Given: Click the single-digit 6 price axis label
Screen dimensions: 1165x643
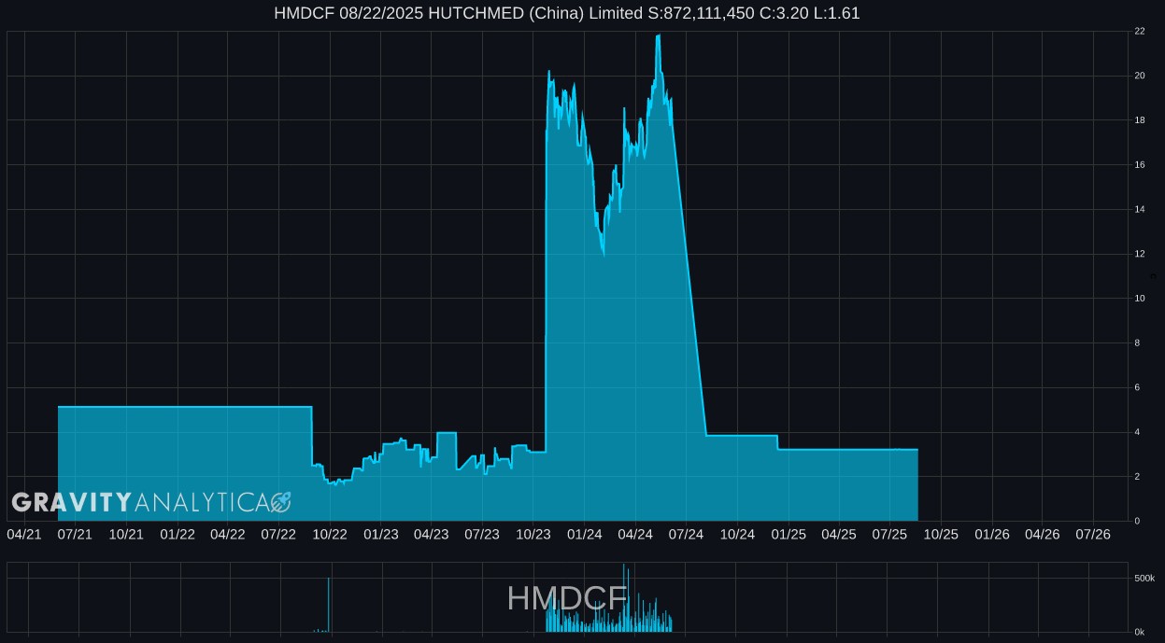Looking at the screenshot, I should click(x=1137, y=387).
